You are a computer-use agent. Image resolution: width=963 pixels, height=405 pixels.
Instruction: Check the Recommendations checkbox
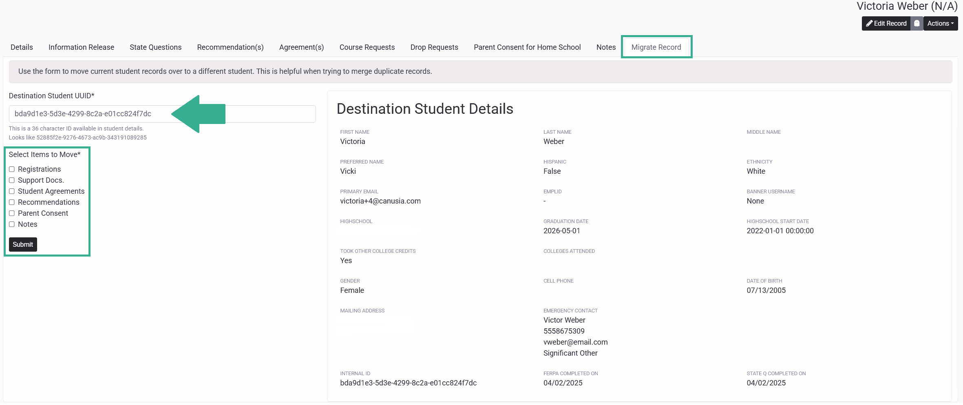click(12, 202)
